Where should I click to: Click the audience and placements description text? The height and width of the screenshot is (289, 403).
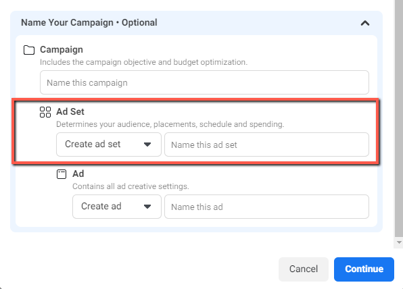tap(170, 124)
